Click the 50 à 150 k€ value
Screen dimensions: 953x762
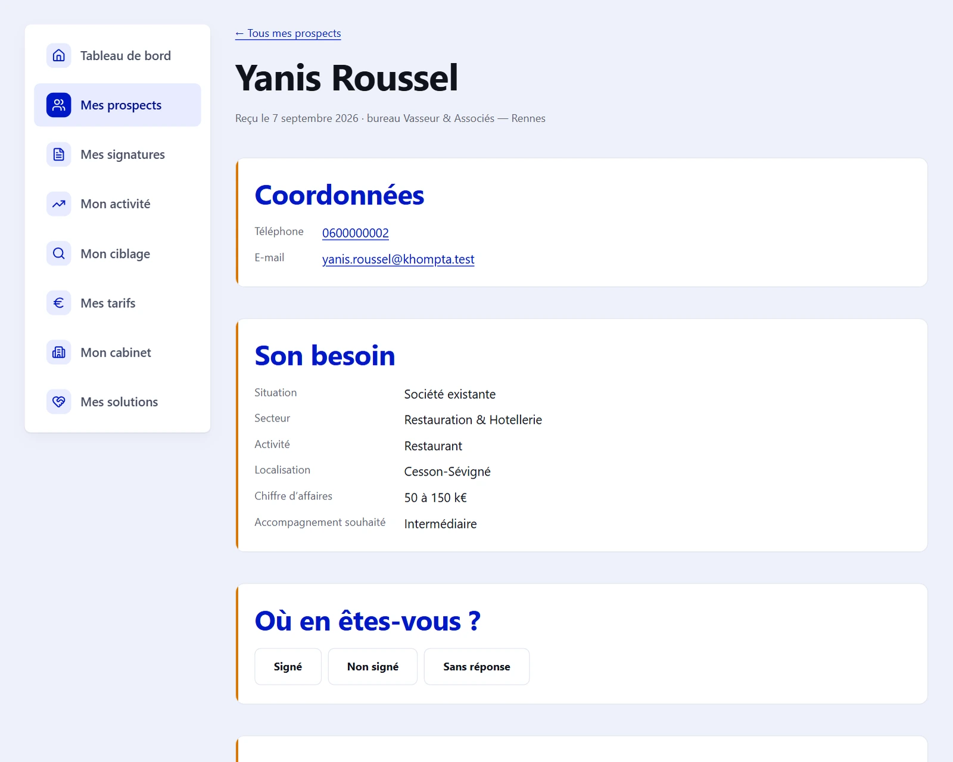tap(435, 498)
